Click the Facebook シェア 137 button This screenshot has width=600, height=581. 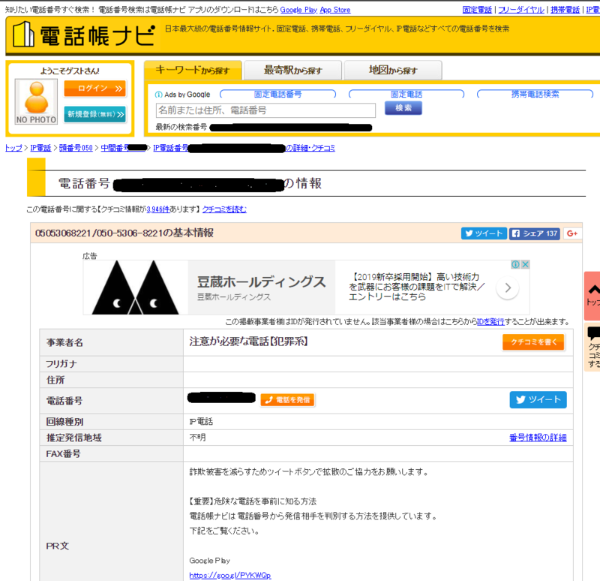tap(535, 233)
